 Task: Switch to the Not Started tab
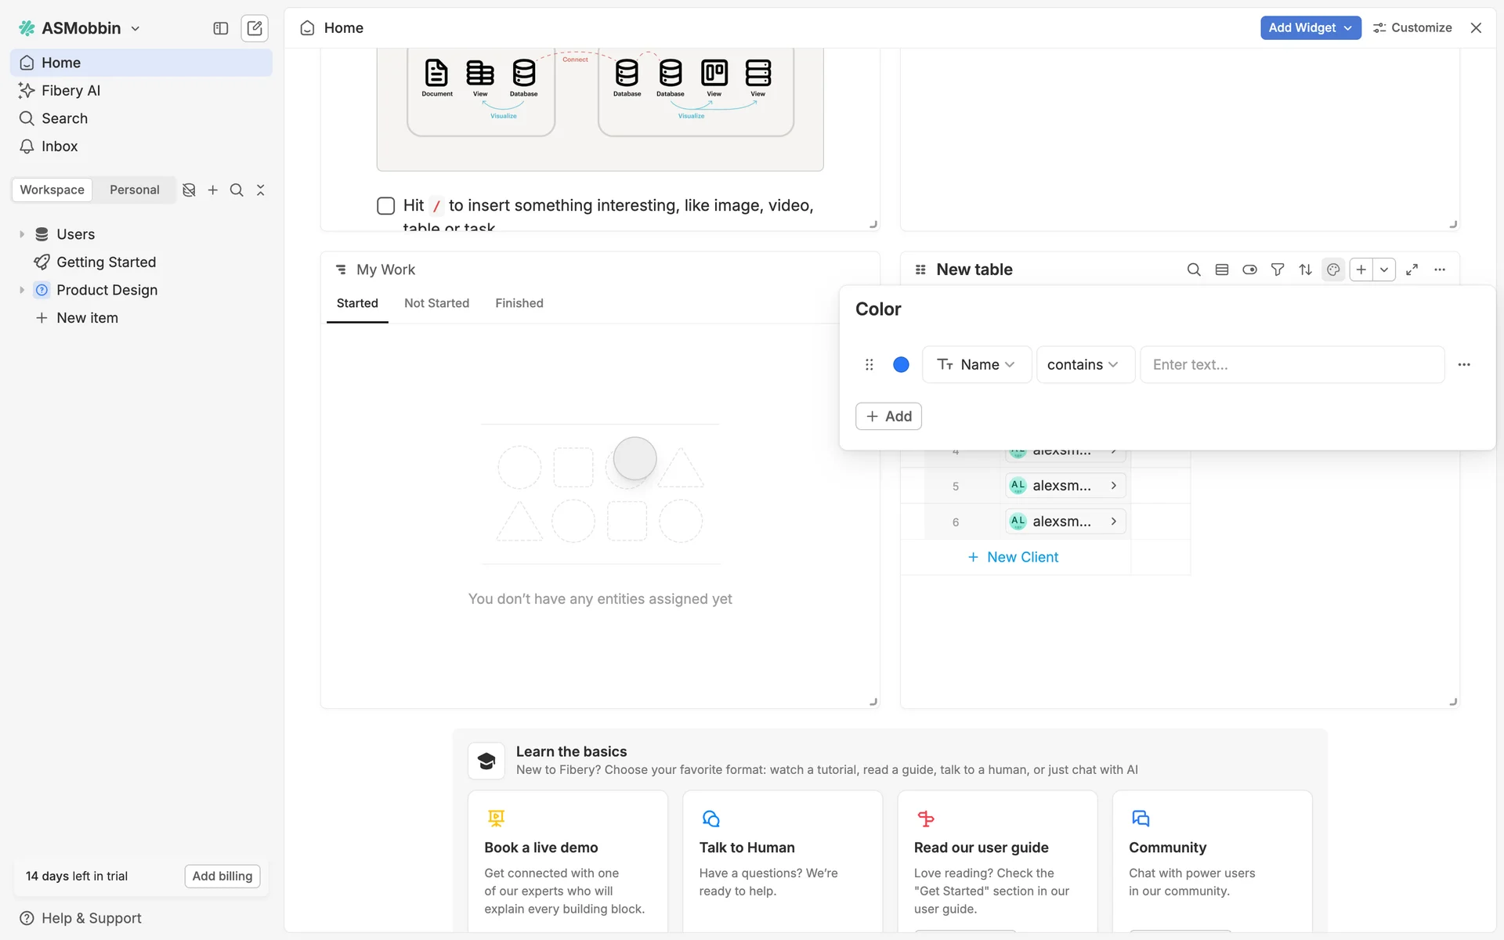tap(436, 303)
